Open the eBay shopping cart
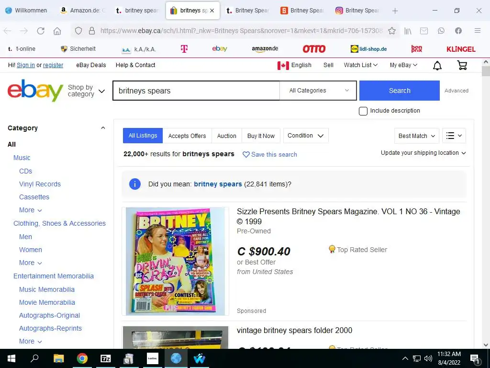Viewport: 490px width, 368px height. point(462,65)
